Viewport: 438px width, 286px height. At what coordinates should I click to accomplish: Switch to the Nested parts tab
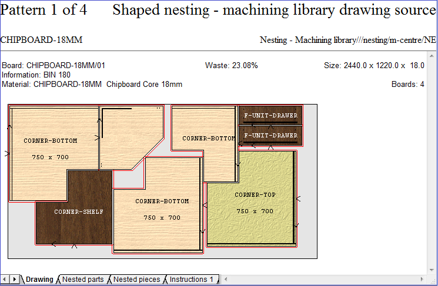click(x=83, y=280)
